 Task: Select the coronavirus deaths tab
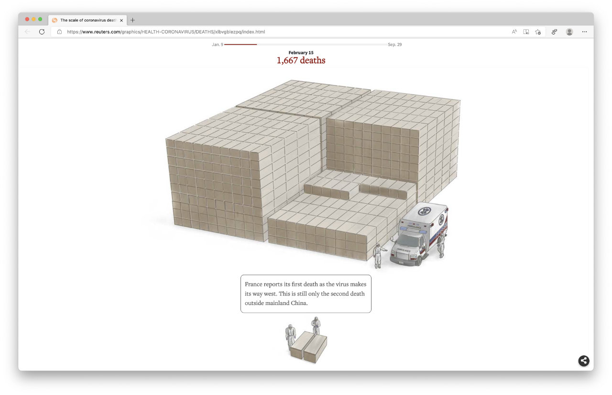[86, 20]
